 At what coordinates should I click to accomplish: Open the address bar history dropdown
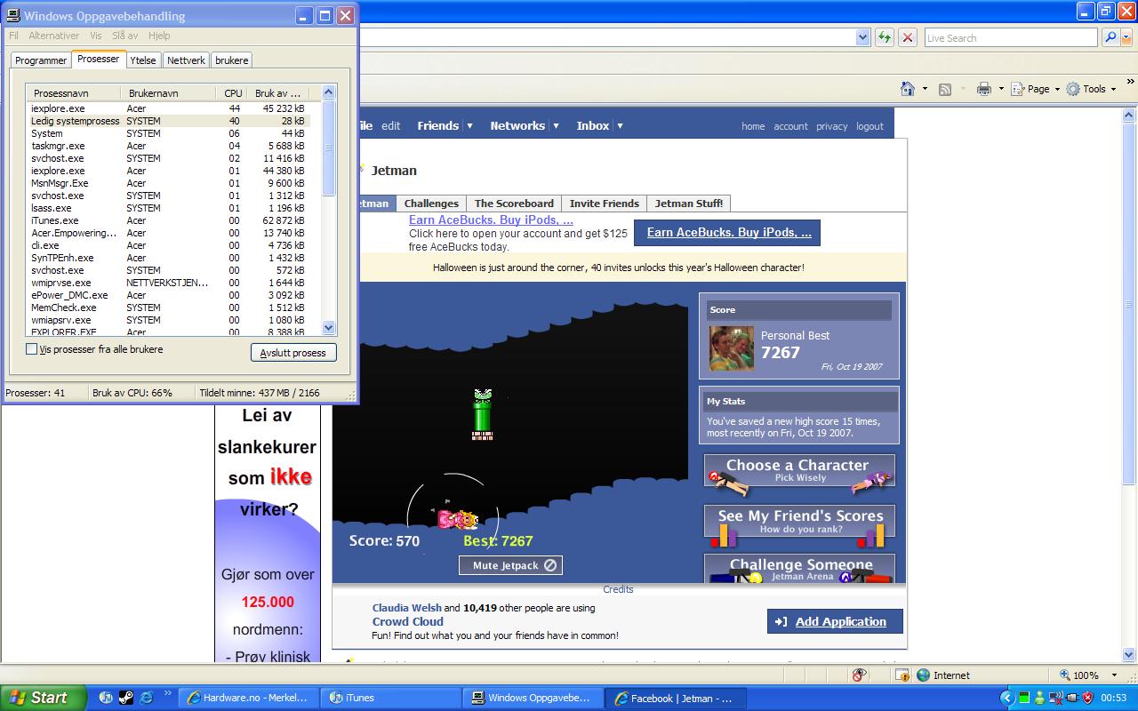pos(862,37)
